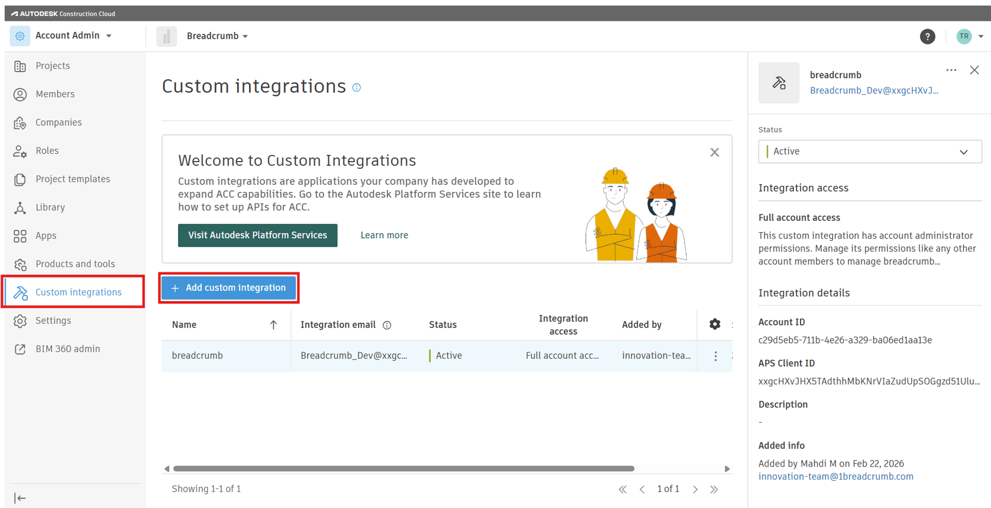
Task: Click the APS Client ID value
Action: (x=869, y=381)
